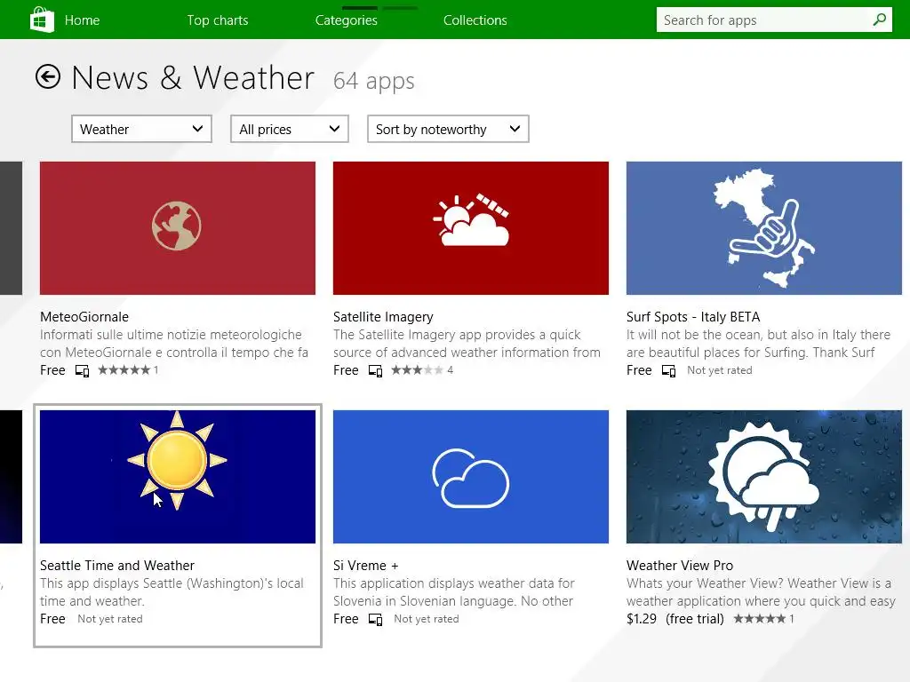Go to the Home tab
Viewport: 910px width, 682px height.
82,20
